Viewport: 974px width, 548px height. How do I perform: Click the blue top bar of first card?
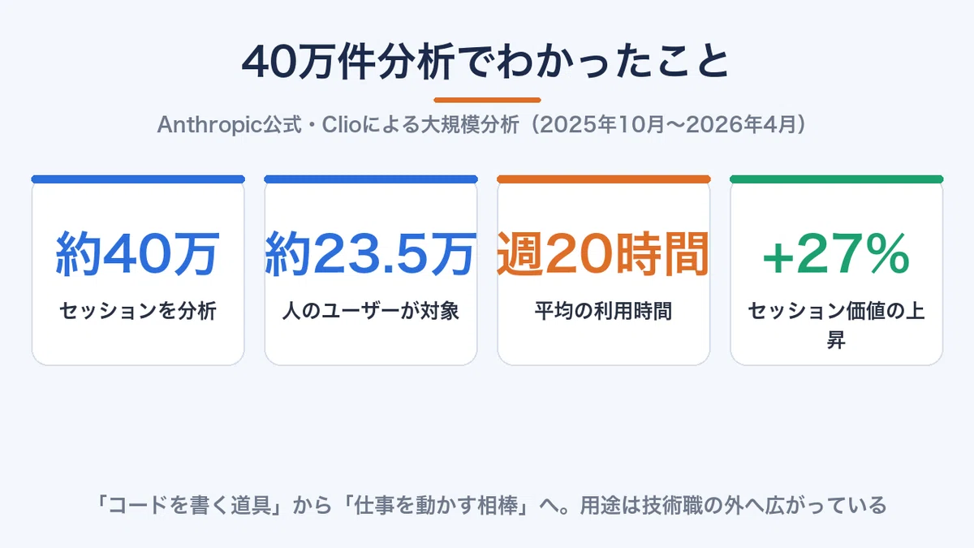(x=138, y=179)
